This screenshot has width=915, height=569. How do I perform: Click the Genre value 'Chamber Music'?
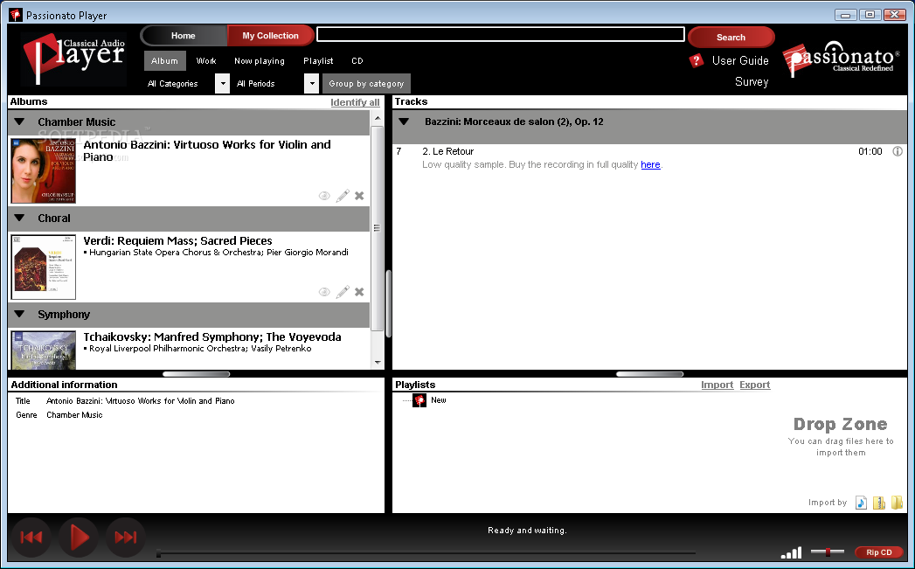[74, 415]
